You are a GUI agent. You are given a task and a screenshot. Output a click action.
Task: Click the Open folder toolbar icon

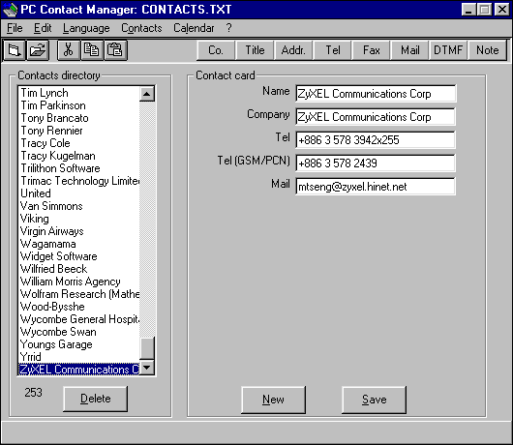tap(38, 50)
